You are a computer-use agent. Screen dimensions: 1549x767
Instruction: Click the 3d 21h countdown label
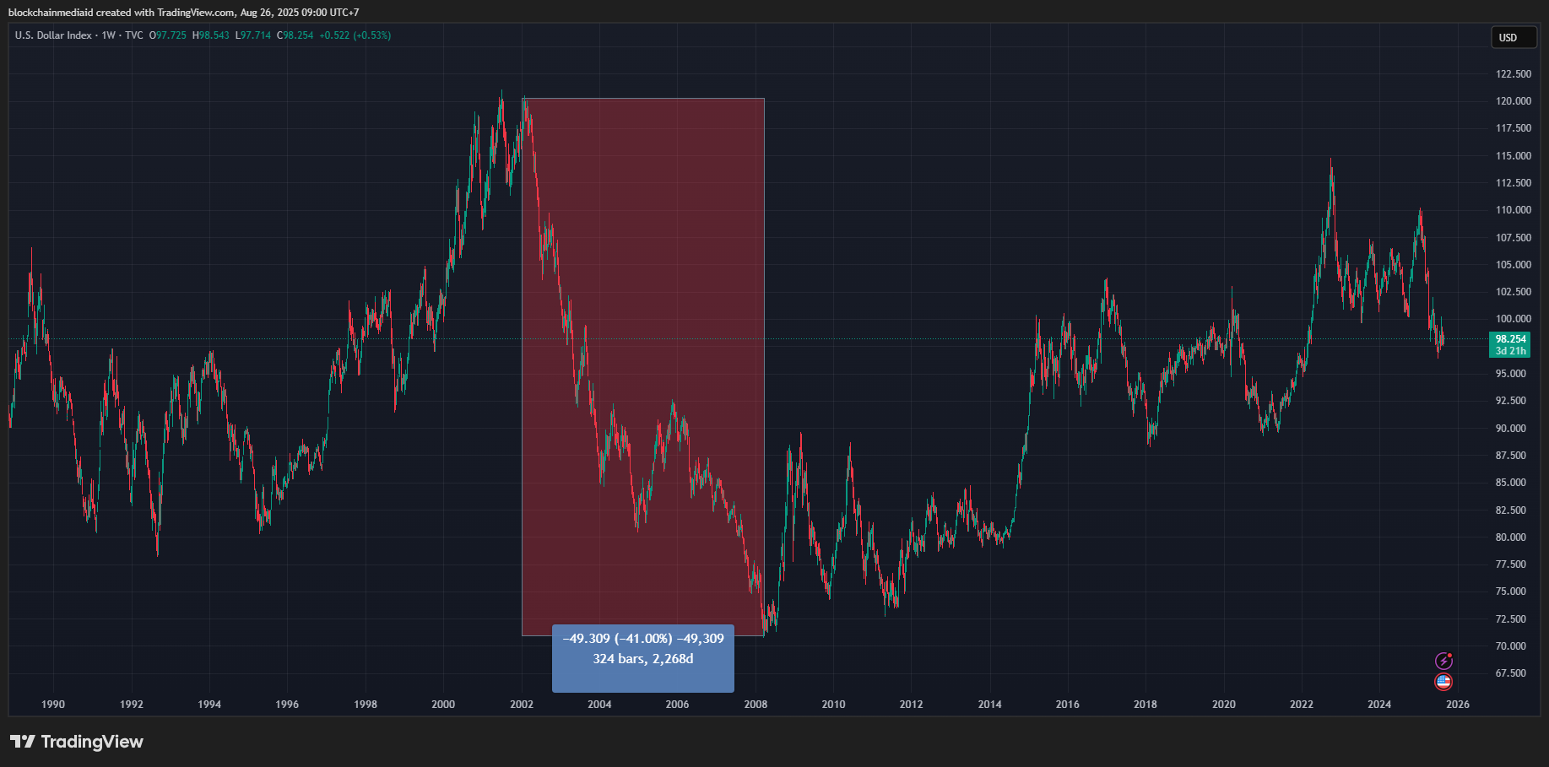pos(1510,351)
